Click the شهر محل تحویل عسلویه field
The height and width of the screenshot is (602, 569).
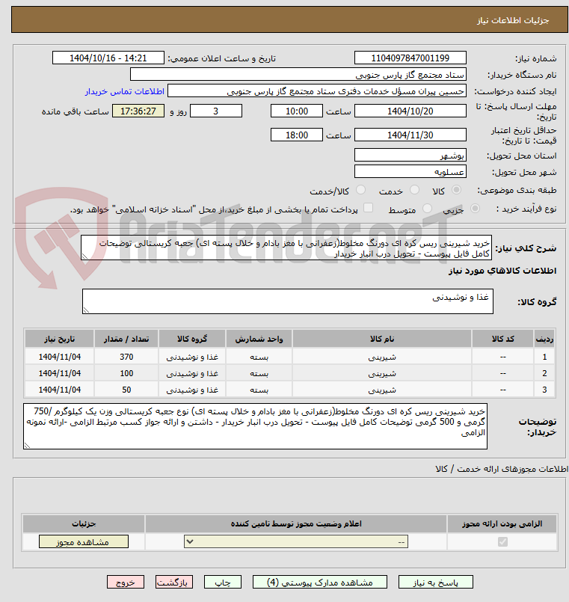tap(410, 171)
